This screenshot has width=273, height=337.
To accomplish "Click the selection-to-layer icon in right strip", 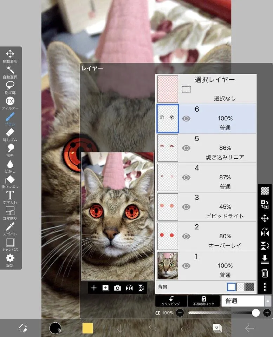I will (x=265, y=204).
